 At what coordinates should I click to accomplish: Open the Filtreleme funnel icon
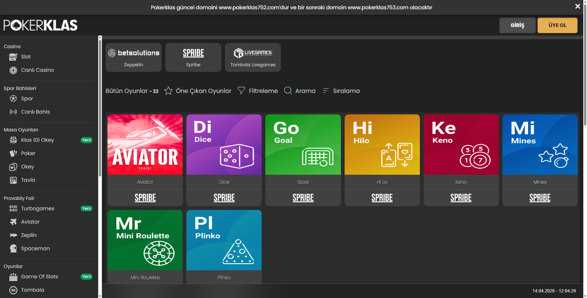coord(241,91)
